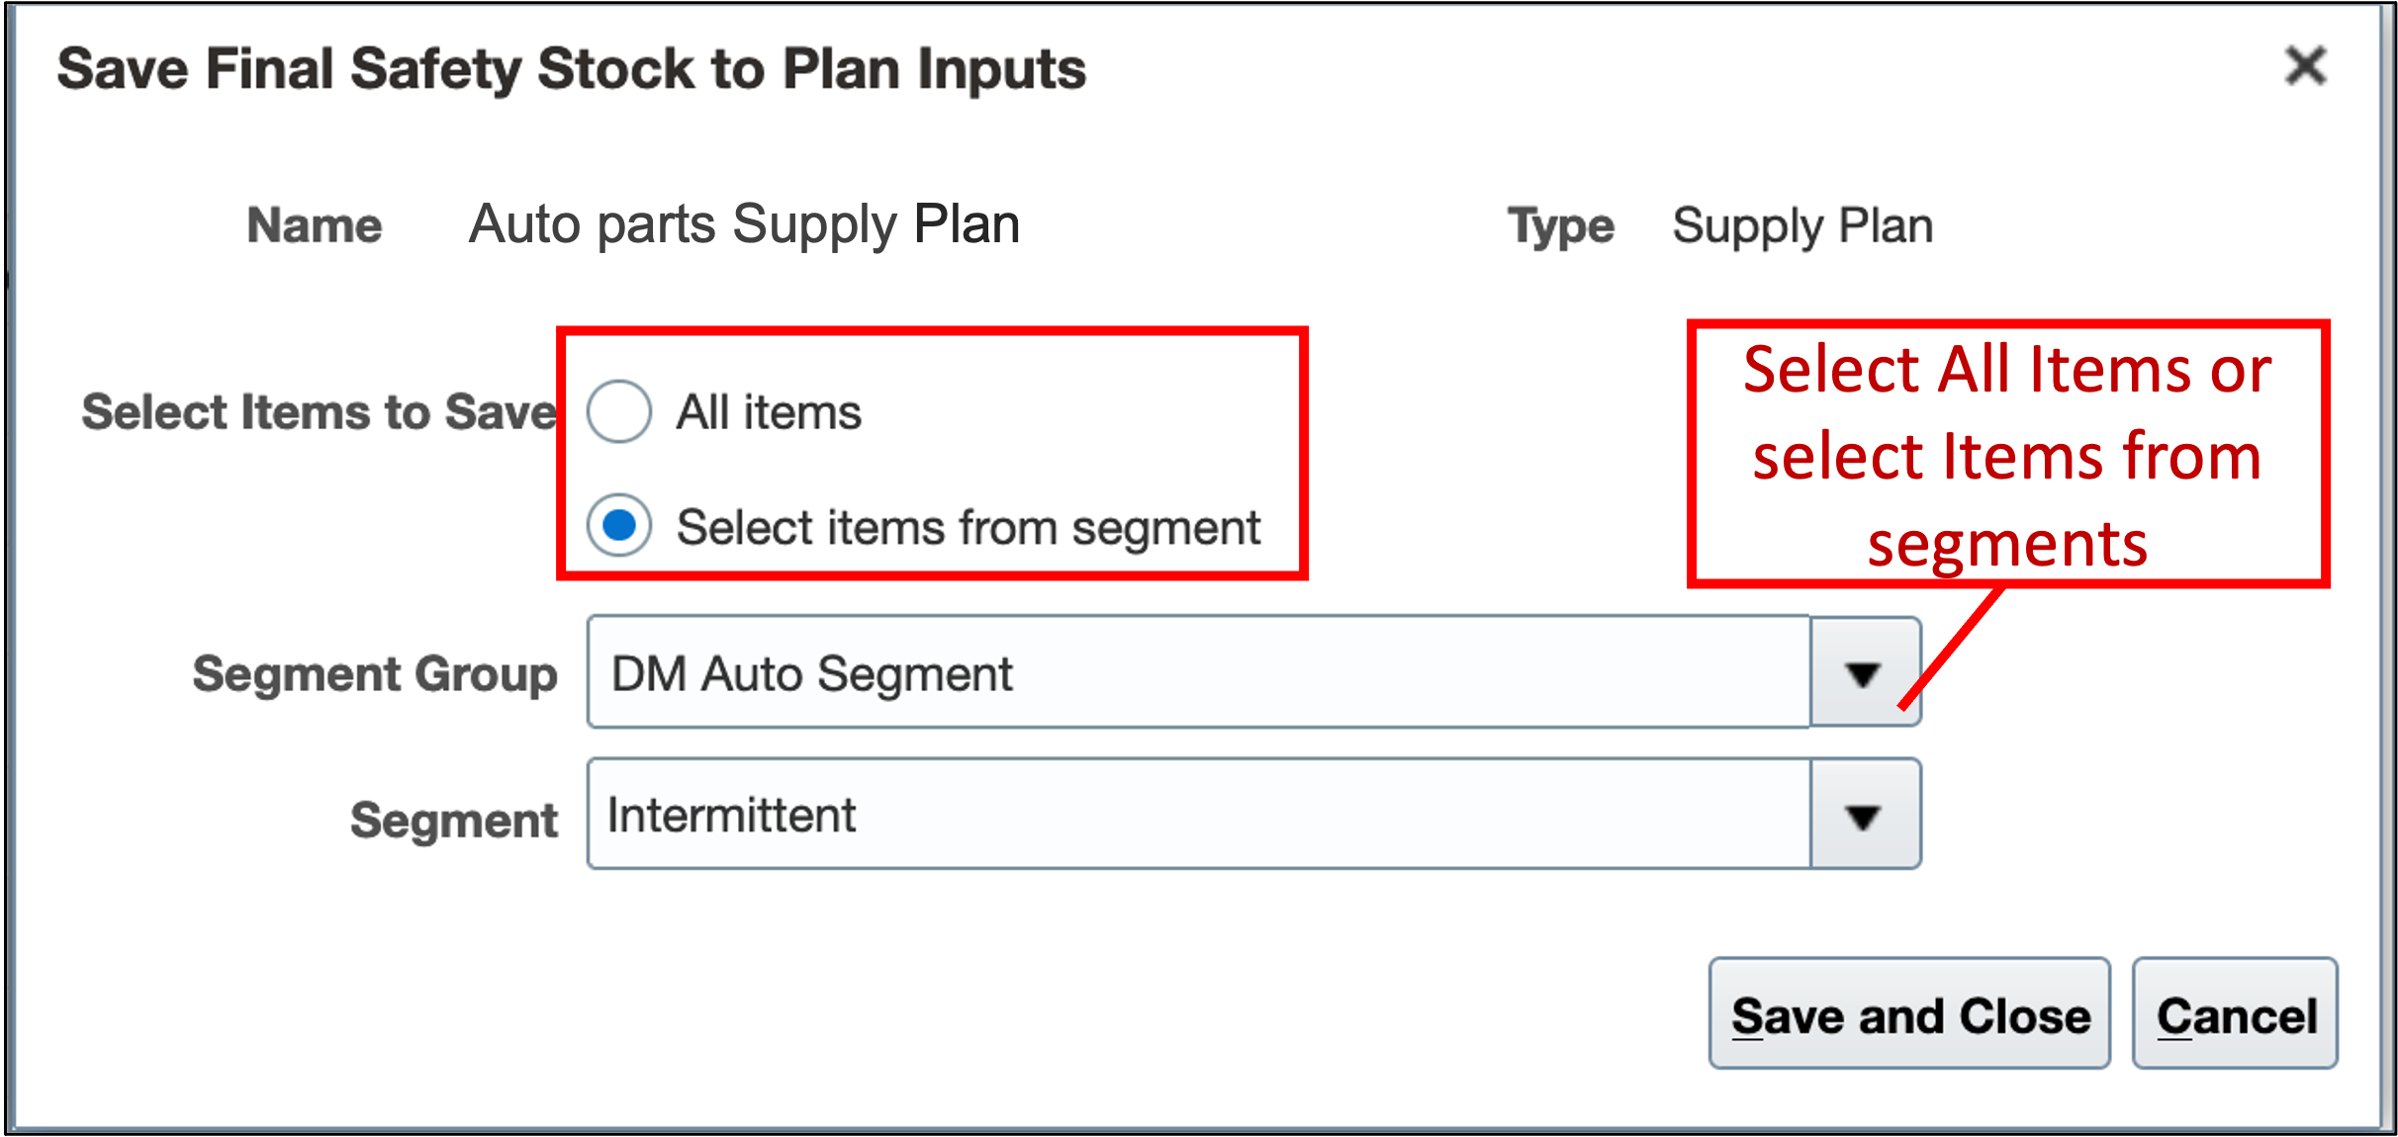Click the Segment dropdown arrow icon

coord(1863,816)
